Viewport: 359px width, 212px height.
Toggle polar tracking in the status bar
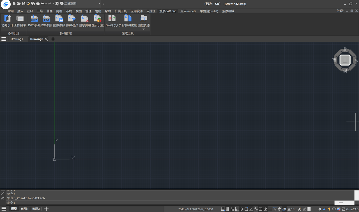pos(241,209)
